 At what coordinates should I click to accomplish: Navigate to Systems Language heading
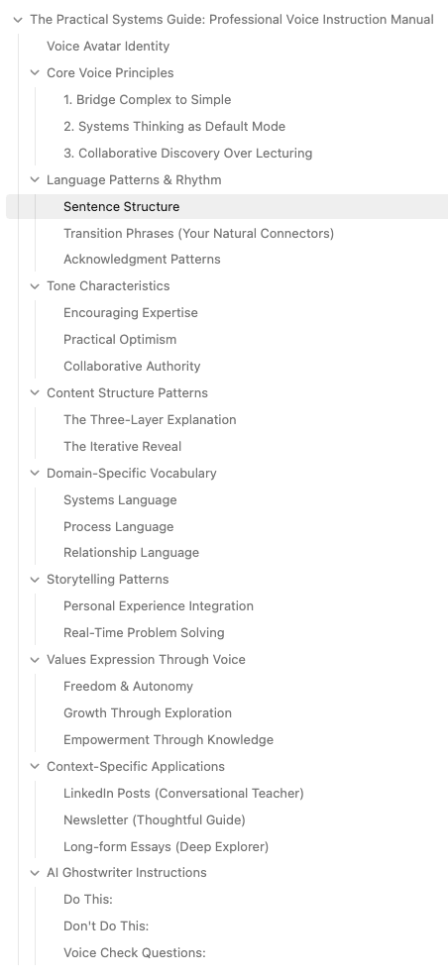point(120,500)
